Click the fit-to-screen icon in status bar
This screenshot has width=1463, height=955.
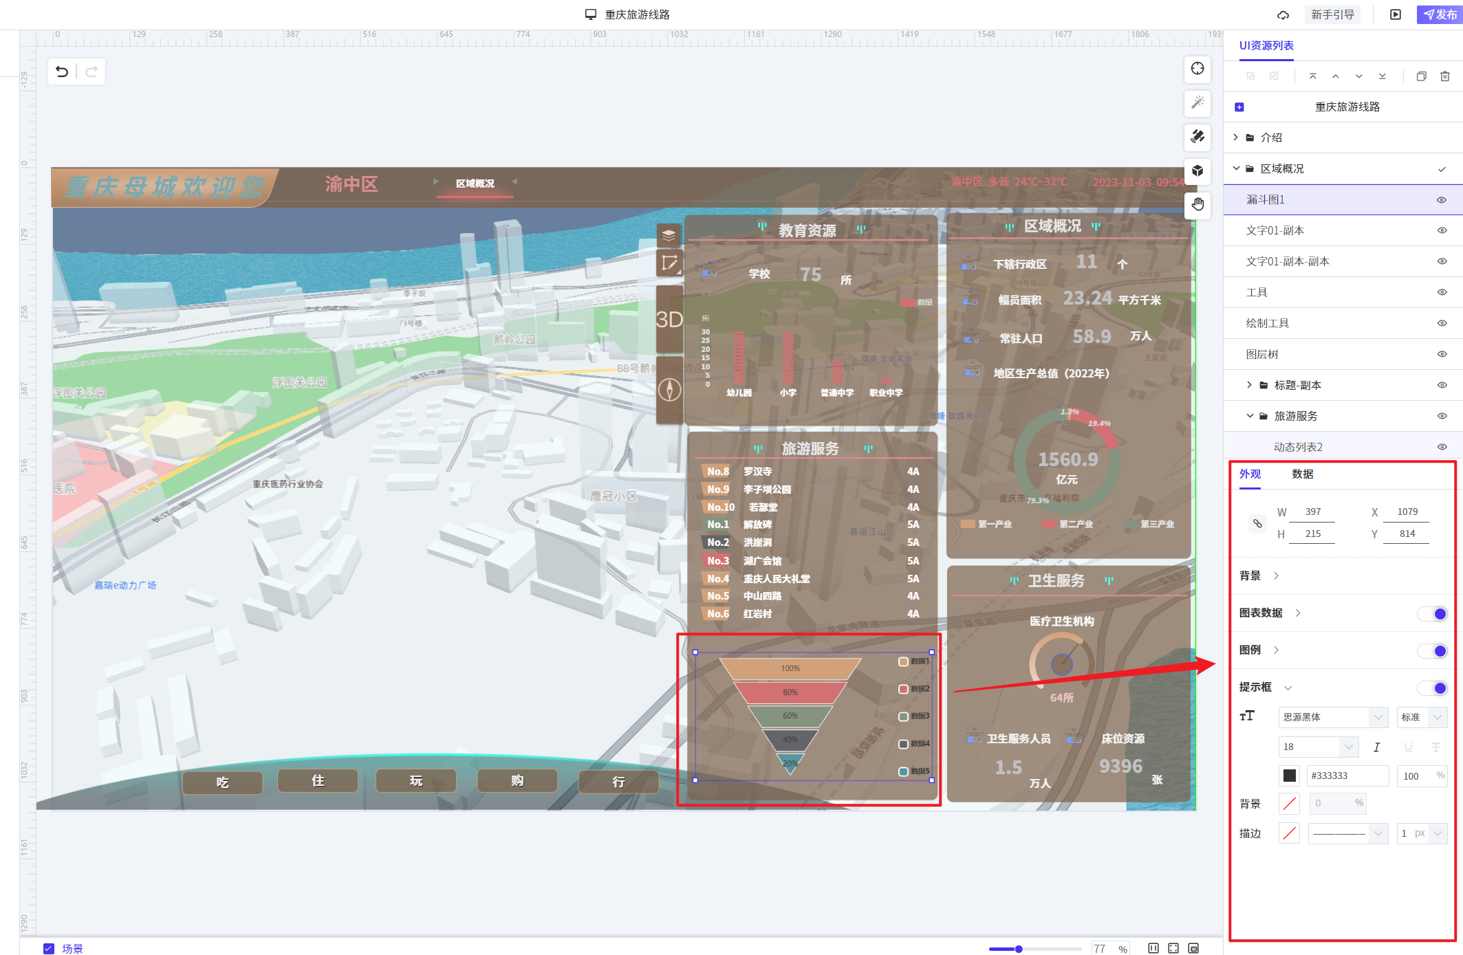click(1173, 948)
